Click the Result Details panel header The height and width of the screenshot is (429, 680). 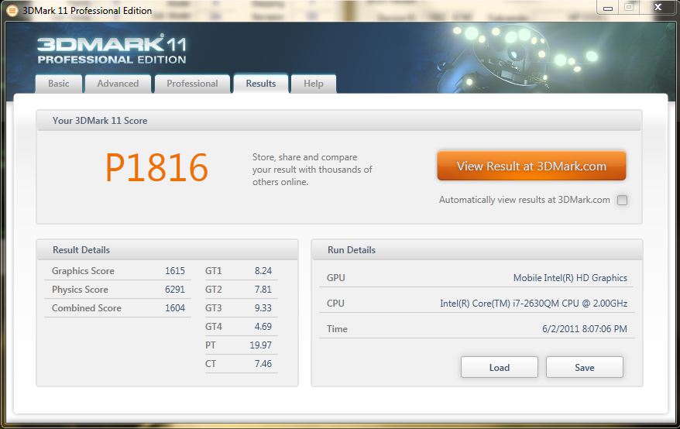167,250
